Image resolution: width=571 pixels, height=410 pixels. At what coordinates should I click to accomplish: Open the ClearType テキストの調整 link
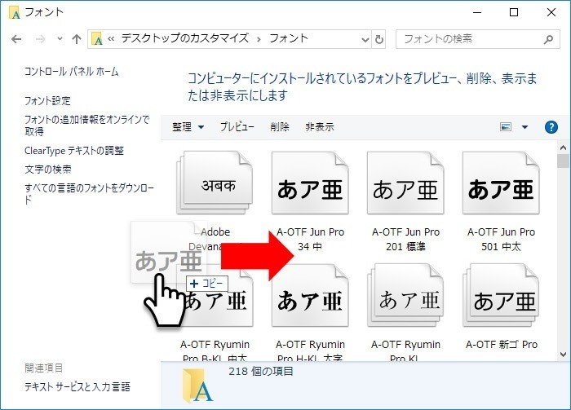(x=74, y=151)
